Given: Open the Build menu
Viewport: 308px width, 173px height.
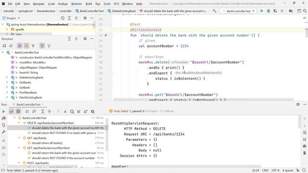Looking at the screenshot, I should tap(89, 4).
